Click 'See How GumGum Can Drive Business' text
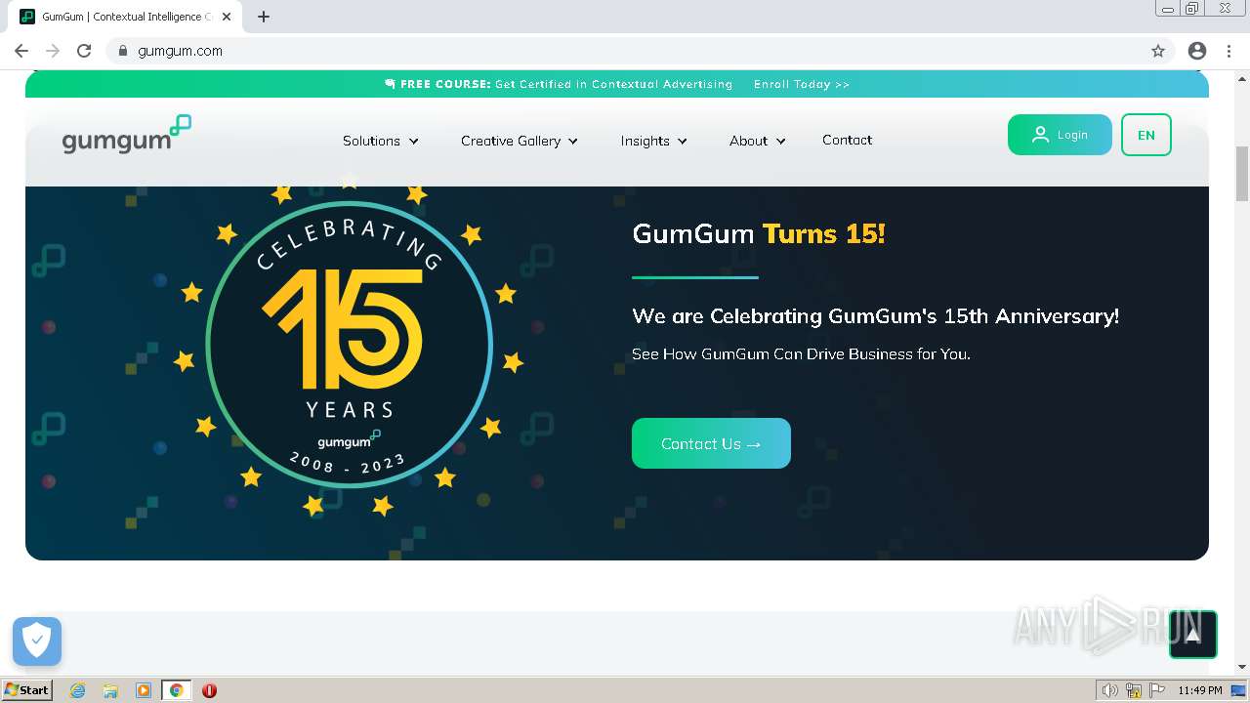1250x703 pixels. tap(801, 353)
